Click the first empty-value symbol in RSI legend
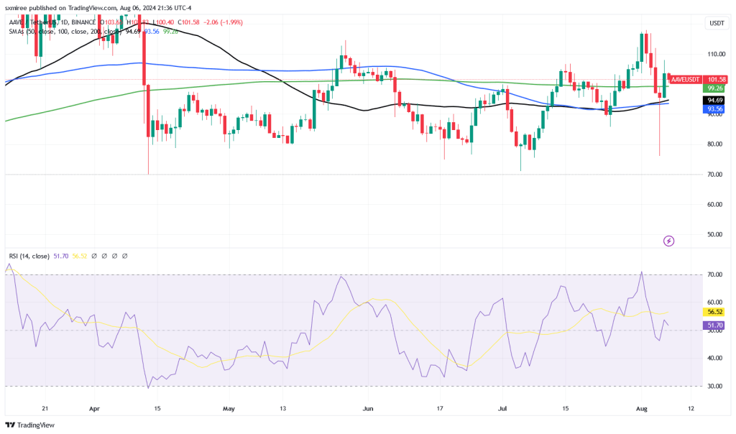736x434 pixels. (x=95, y=255)
